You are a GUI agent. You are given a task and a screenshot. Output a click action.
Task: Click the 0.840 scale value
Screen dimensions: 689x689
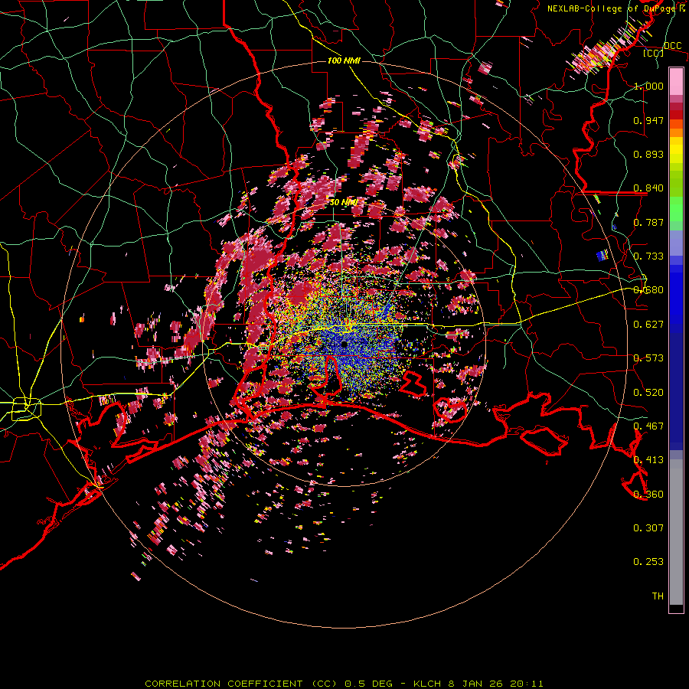tap(648, 188)
